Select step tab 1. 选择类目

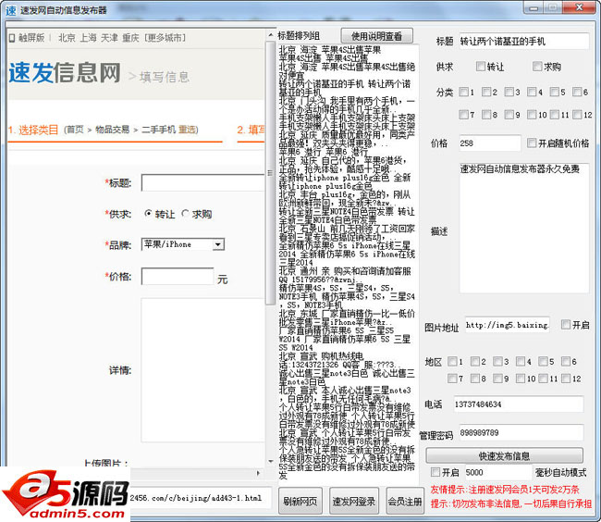33,130
